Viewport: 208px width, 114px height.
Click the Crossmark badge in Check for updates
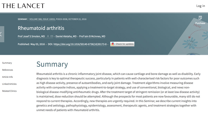[x=113, y=44]
